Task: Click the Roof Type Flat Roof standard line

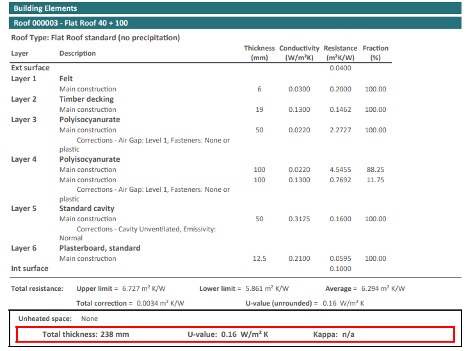Action: pos(95,38)
